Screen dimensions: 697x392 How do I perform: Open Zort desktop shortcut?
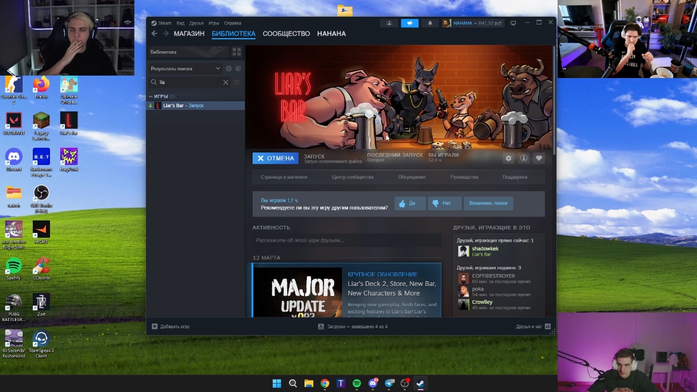41,305
